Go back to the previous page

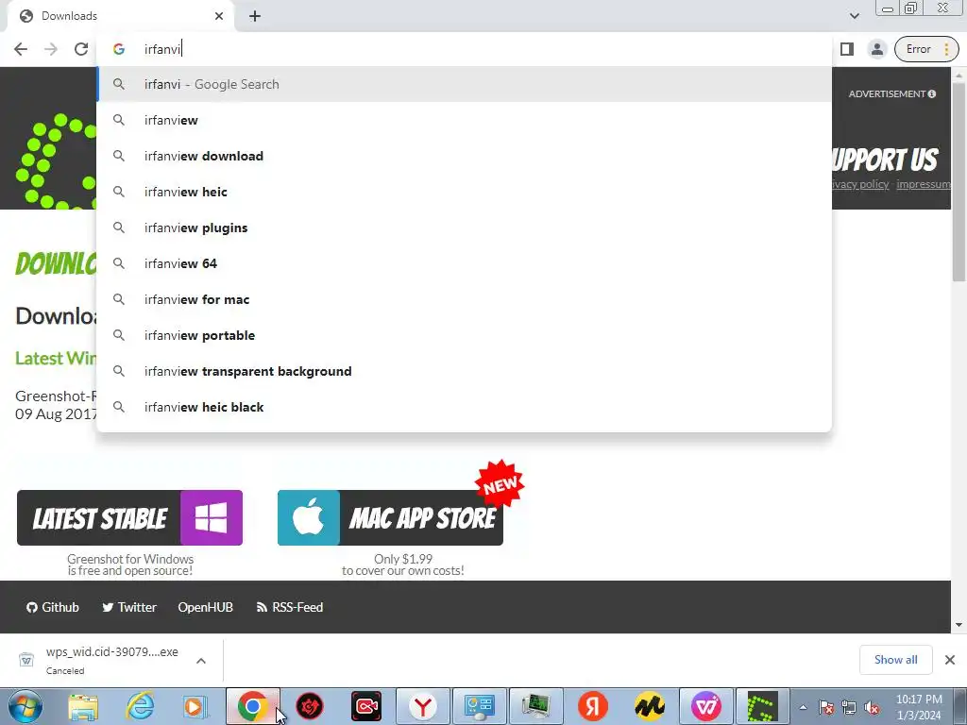click(x=21, y=49)
